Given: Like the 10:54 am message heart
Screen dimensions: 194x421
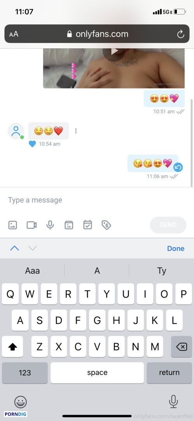Looking at the screenshot, I should click(32, 144).
